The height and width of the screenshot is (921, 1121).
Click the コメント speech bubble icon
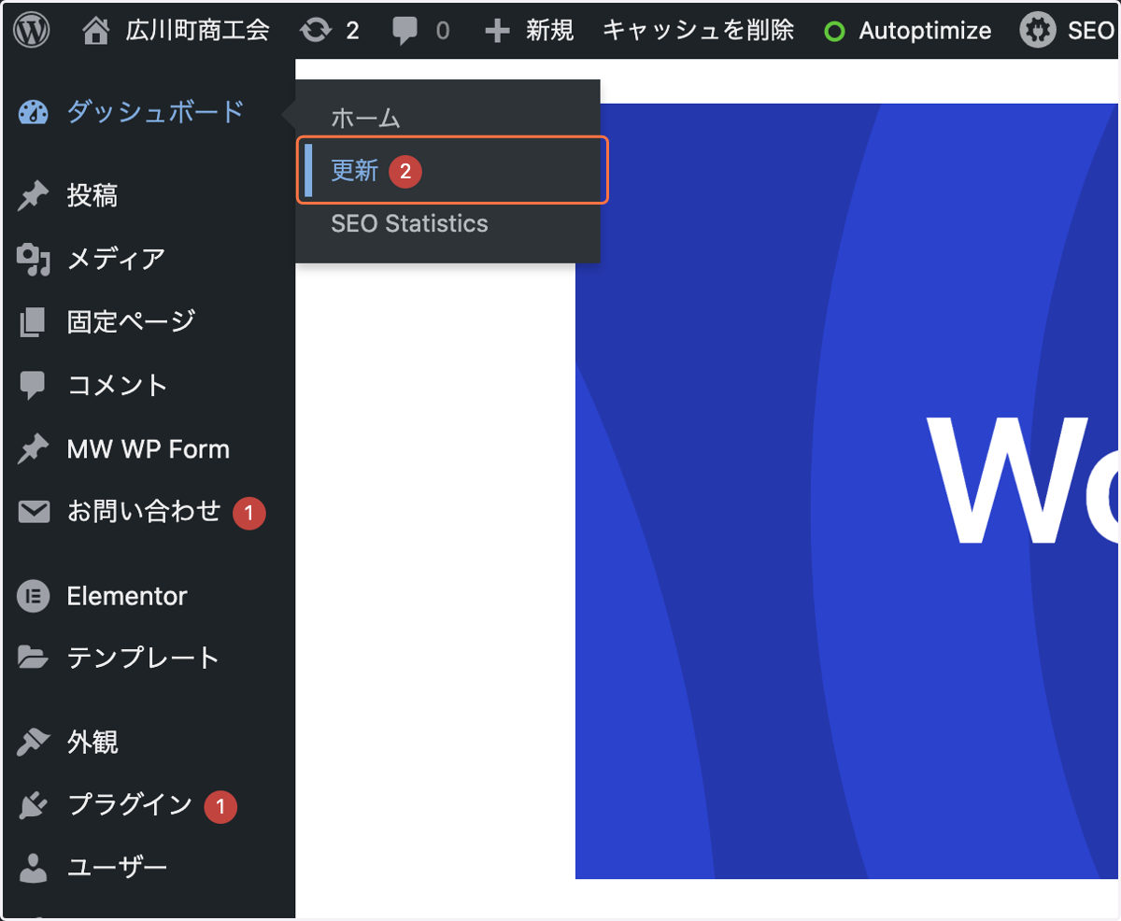click(x=33, y=386)
